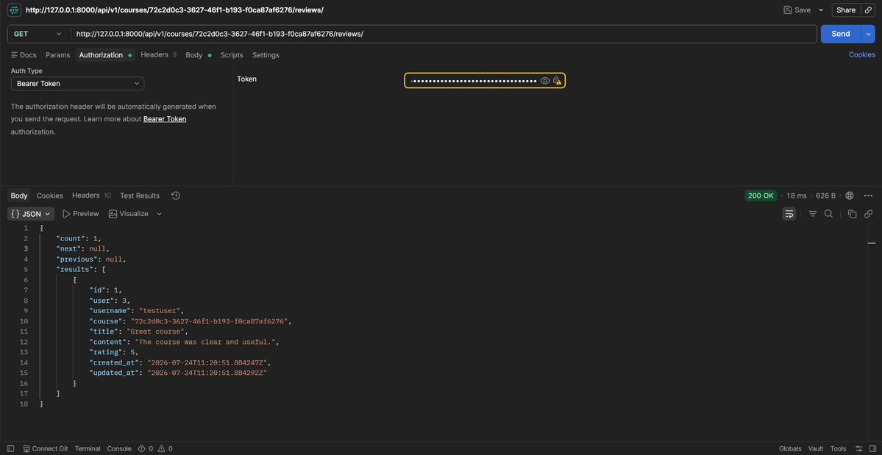Open the GET method dropdown
The width and height of the screenshot is (882, 455).
point(38,34)
